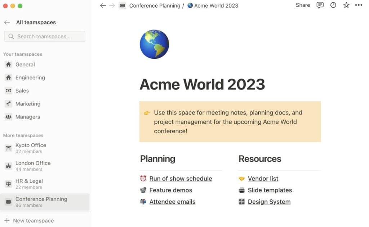Favorite this page with star icon
The image size is (369, 227).
pos(346,5)
